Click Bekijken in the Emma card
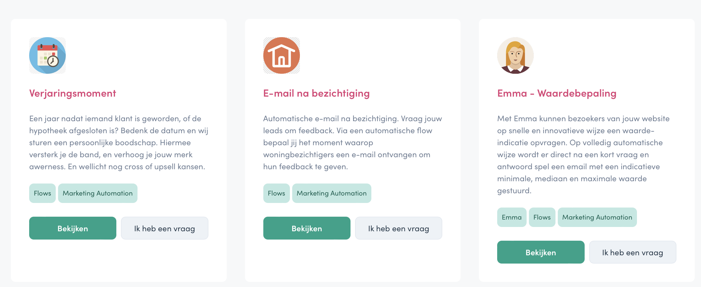 (541, 252)
